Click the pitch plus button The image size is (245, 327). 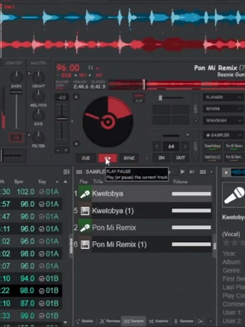66,150
